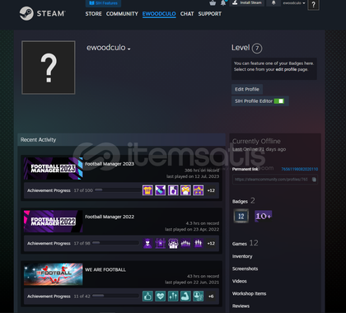346x313 pixels.
Task: Open the purple 10+ games badge
Action: tap(263, 216)
